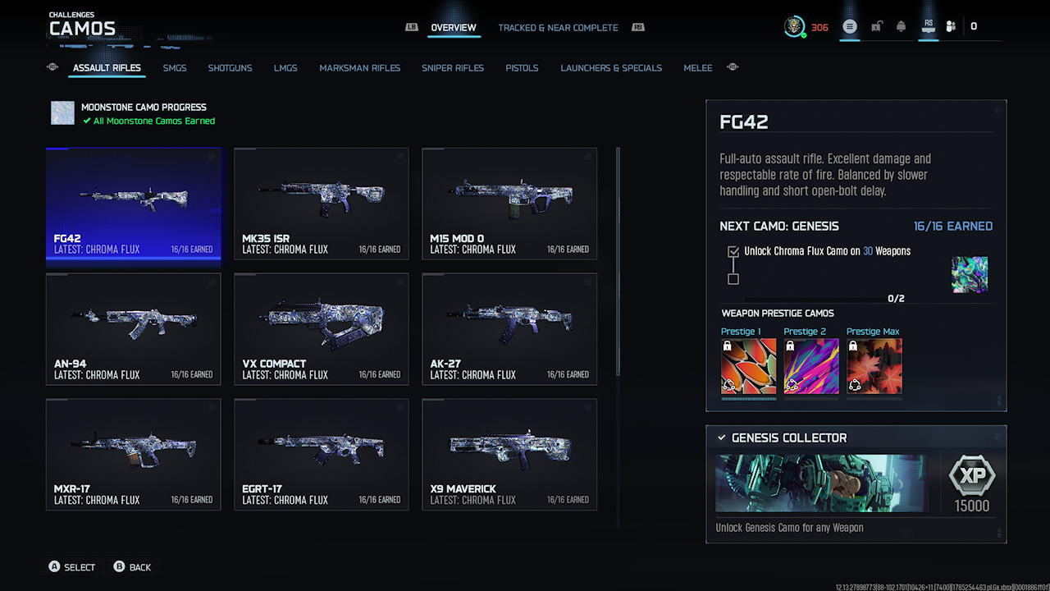Image resolution: width=1050 pixels, height=591 pixels.
Task: Switch to the Overview tab
Action: [x=454, y=27]
